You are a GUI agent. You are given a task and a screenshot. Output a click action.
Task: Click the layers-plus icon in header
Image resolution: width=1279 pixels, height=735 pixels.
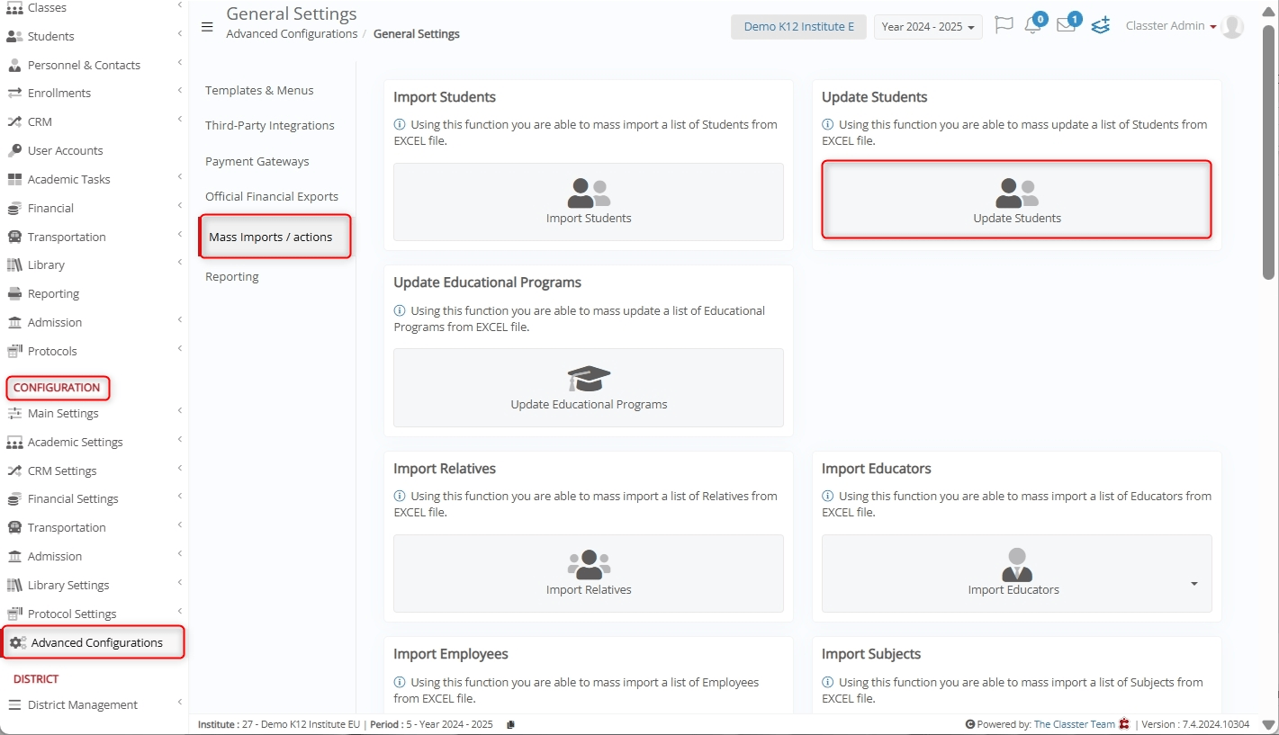(1100, 26)
